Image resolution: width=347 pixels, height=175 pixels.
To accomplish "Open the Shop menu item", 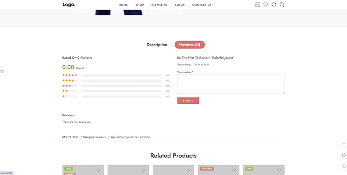I will 140,5.
